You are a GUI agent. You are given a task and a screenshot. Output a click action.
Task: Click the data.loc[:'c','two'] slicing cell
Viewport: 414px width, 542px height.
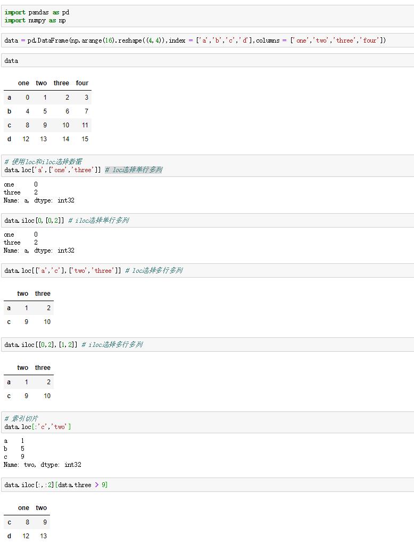coord(208,423)
